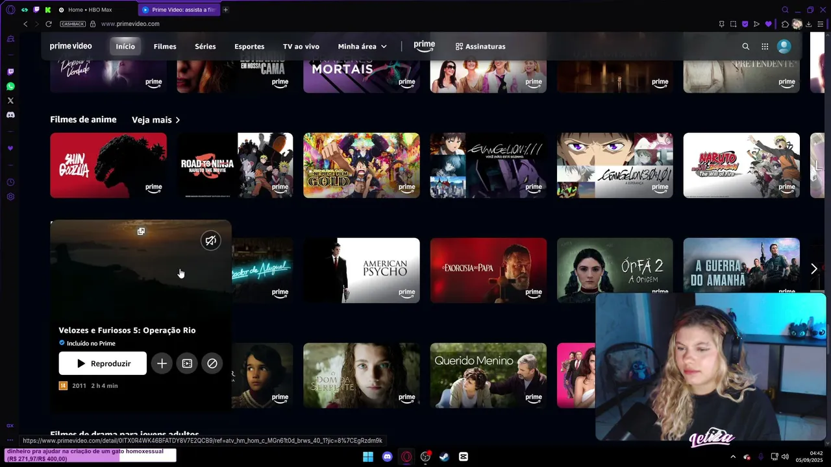Image resolution: width=831 pixels, height=467 pixels.
Task: Open the TV ao vivo nav tab
Action: pyautogui.click(x=301, y=47)
